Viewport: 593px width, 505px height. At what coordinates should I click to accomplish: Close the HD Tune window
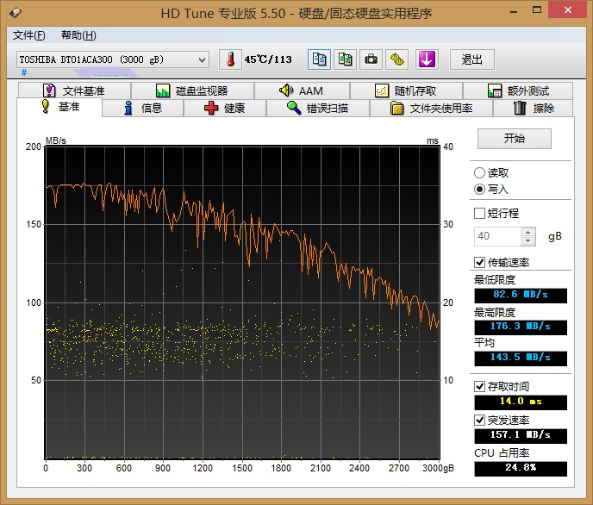pyautogui.click(x=568, y=10)
